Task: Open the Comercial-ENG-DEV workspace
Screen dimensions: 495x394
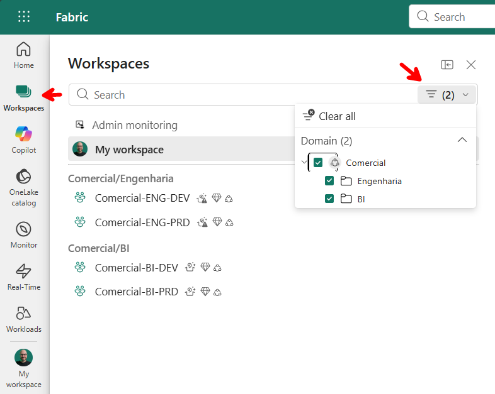Action: point(142,198)
